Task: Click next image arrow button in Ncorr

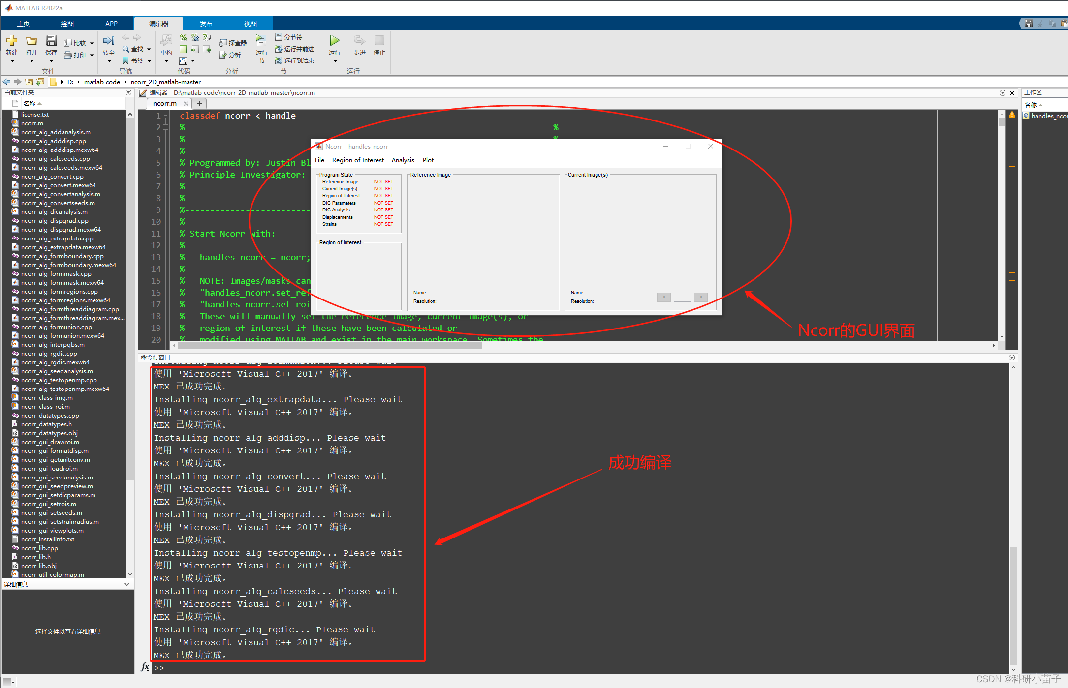Action: click(x=700, y=297)
